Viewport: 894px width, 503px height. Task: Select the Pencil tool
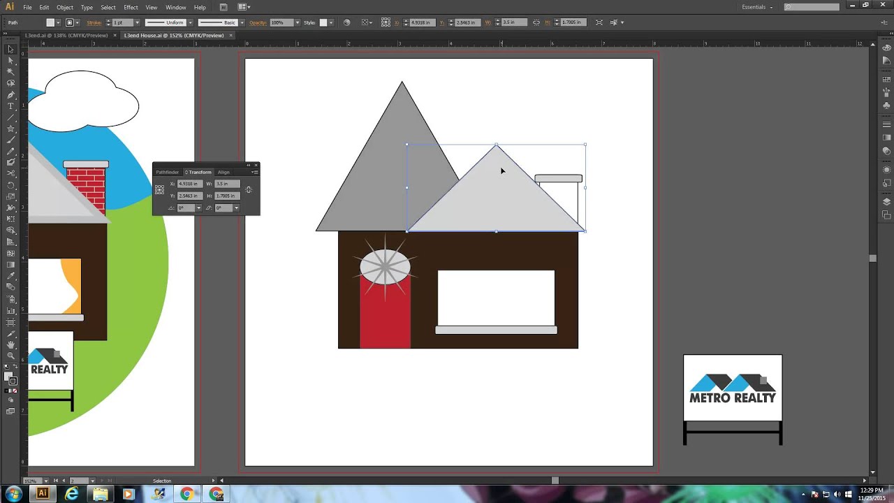pyautogui.click(x=10, y=151)
